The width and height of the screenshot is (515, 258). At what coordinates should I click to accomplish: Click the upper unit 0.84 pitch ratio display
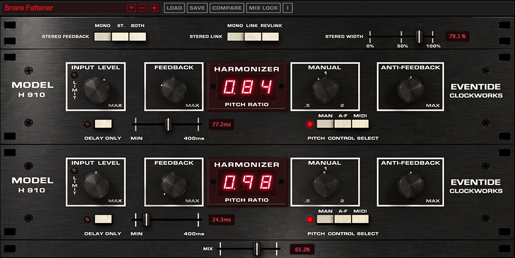click(x=247, y=87)
